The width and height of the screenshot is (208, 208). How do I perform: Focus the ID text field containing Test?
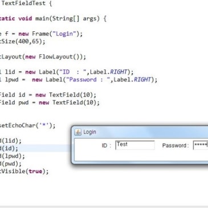click(135, 145)
